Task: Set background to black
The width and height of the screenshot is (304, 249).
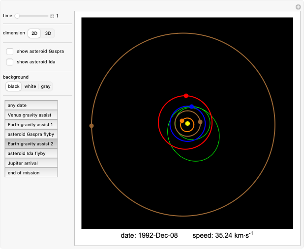Action: pyautogui.click(x=14, y=86)
